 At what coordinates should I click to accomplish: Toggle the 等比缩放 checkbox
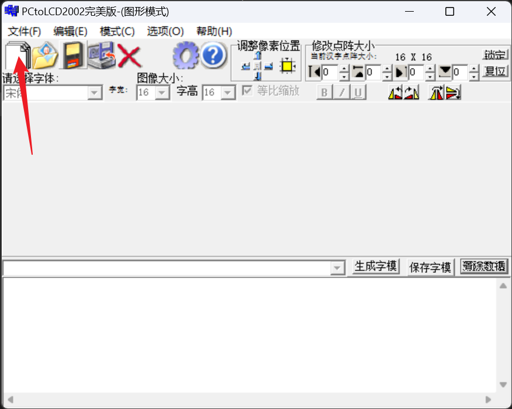tap(247, 91)
